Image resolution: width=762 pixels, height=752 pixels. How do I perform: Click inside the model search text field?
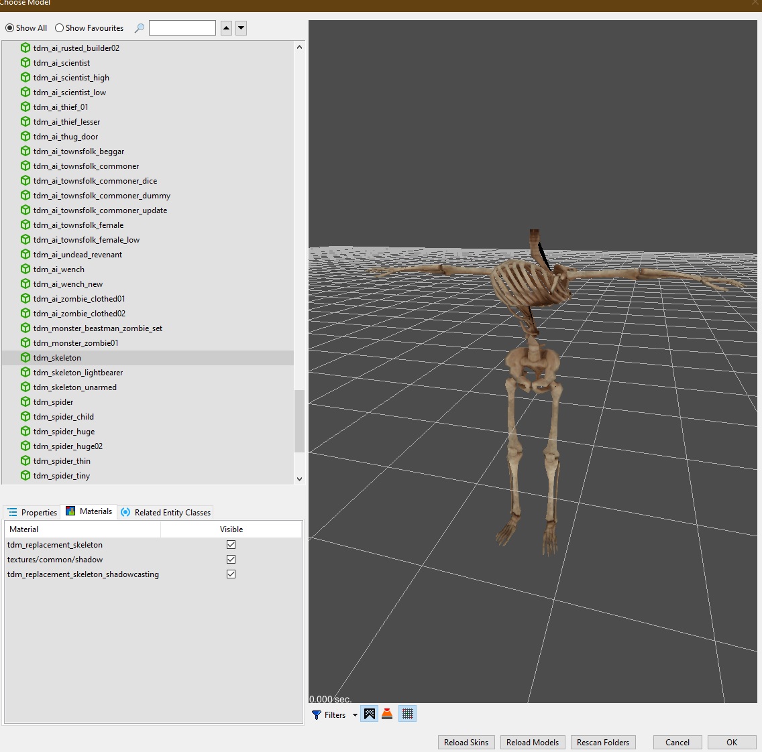[x=182, y=28]
